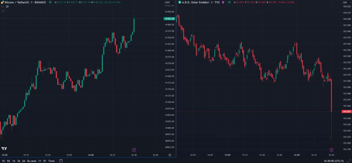Click the green market status dot on Bitcoin chart
This screenshot has height=163, width=352.
click(x=50, y=2)
